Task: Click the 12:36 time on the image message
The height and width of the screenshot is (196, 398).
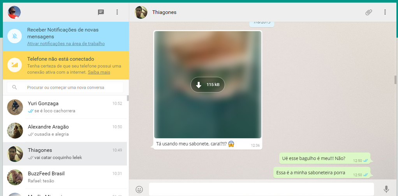Action: [255, 145]
